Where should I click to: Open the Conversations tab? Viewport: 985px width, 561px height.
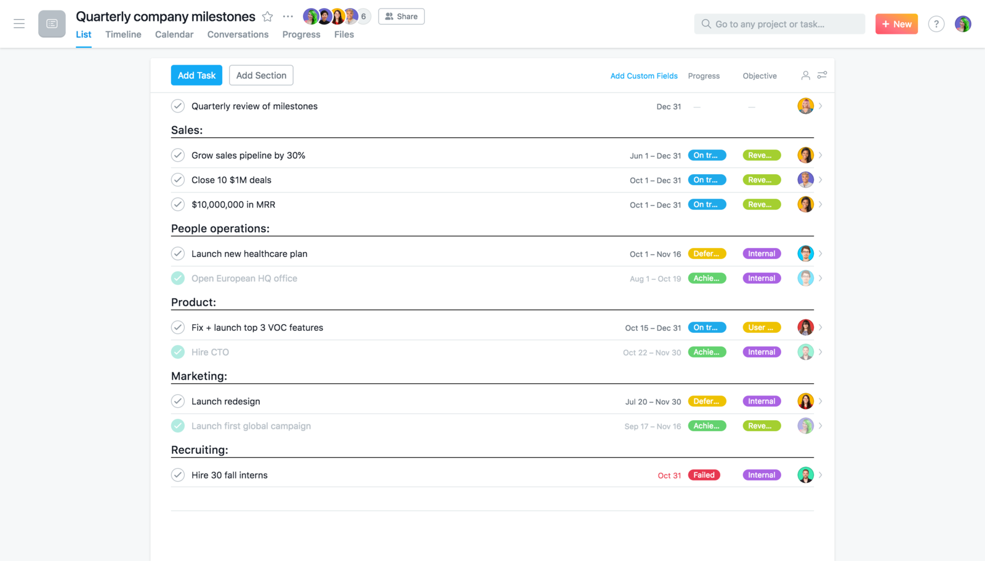coord(238,34)
